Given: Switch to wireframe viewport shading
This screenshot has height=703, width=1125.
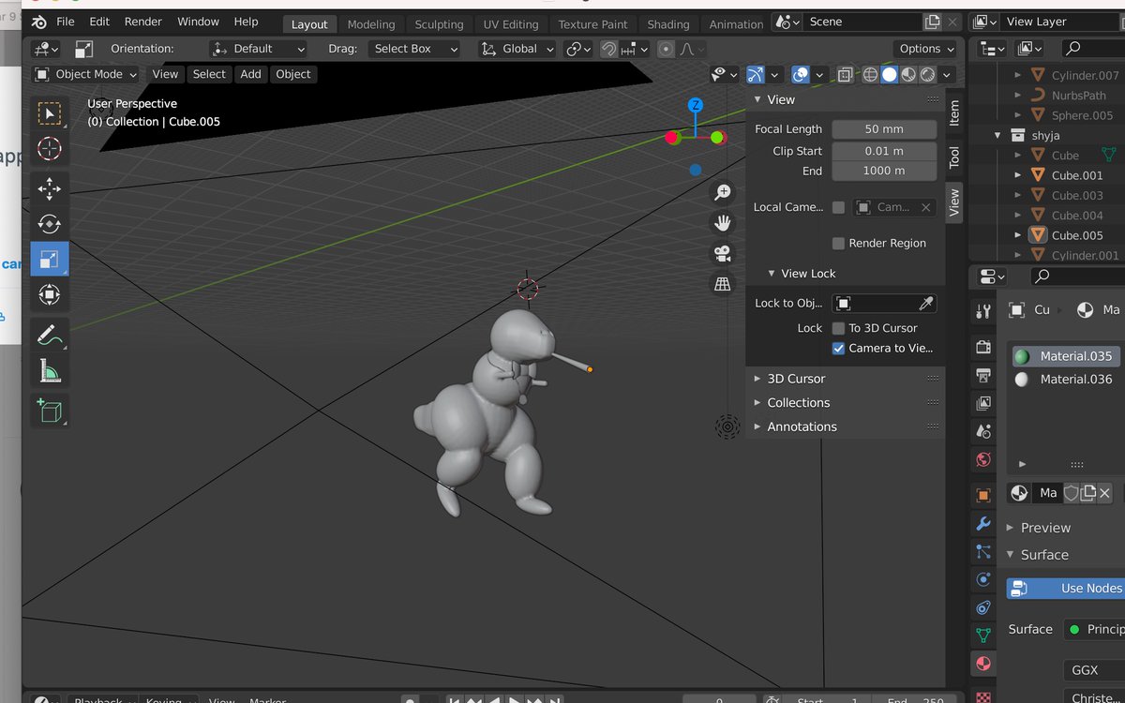Looking at the screenshot, I should (870, 74).
